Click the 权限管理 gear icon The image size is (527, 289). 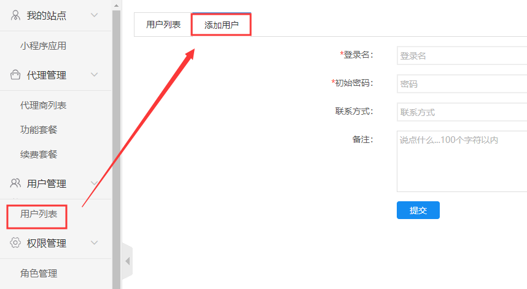(15, 242)
